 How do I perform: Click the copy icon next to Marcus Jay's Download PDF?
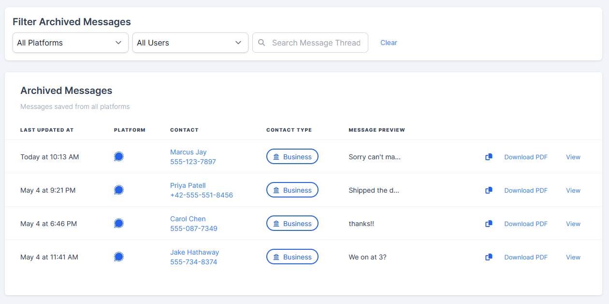point(488,156)
